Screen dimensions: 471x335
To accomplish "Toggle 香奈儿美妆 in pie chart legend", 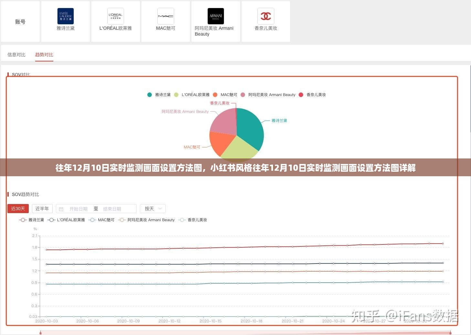I will (312, 95).
